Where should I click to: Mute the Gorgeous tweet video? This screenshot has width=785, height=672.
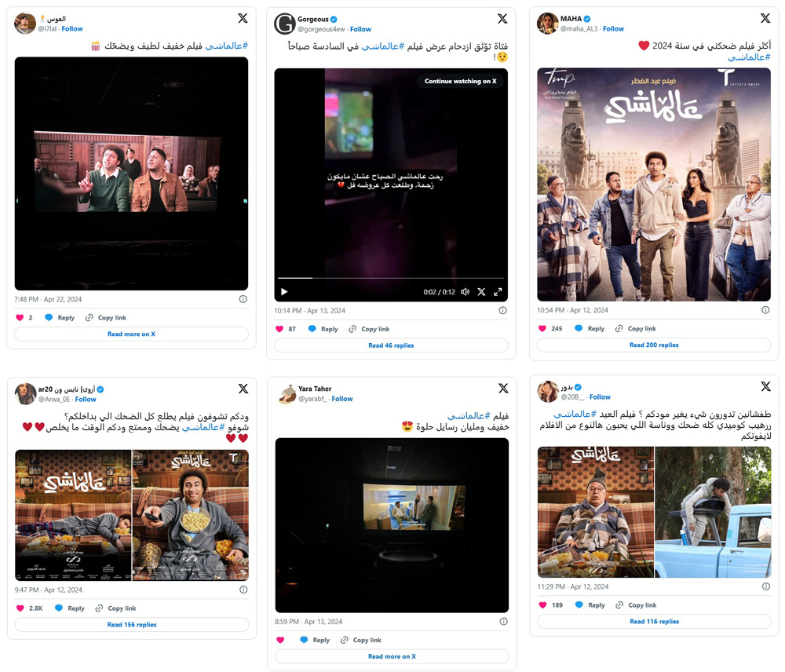point(465,292)
